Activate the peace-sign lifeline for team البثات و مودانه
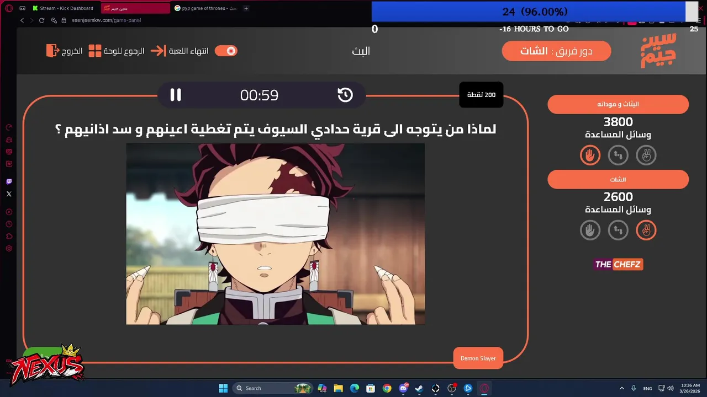Screen dimensions: 707x397 (x=646, y=155)
